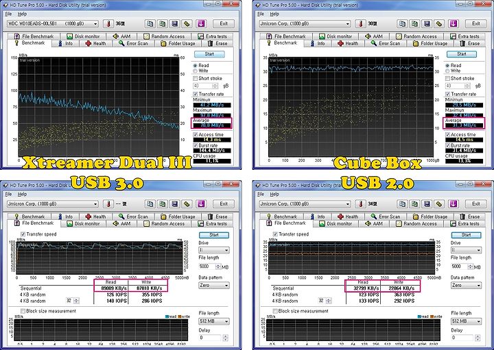Click Start in USB 2.0 File Benchmark window
The width and height of the screenshot is (494, 350).
pyautogui.click(x=467, y=235)
